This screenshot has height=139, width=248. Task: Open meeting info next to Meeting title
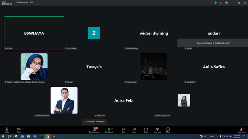17,2
